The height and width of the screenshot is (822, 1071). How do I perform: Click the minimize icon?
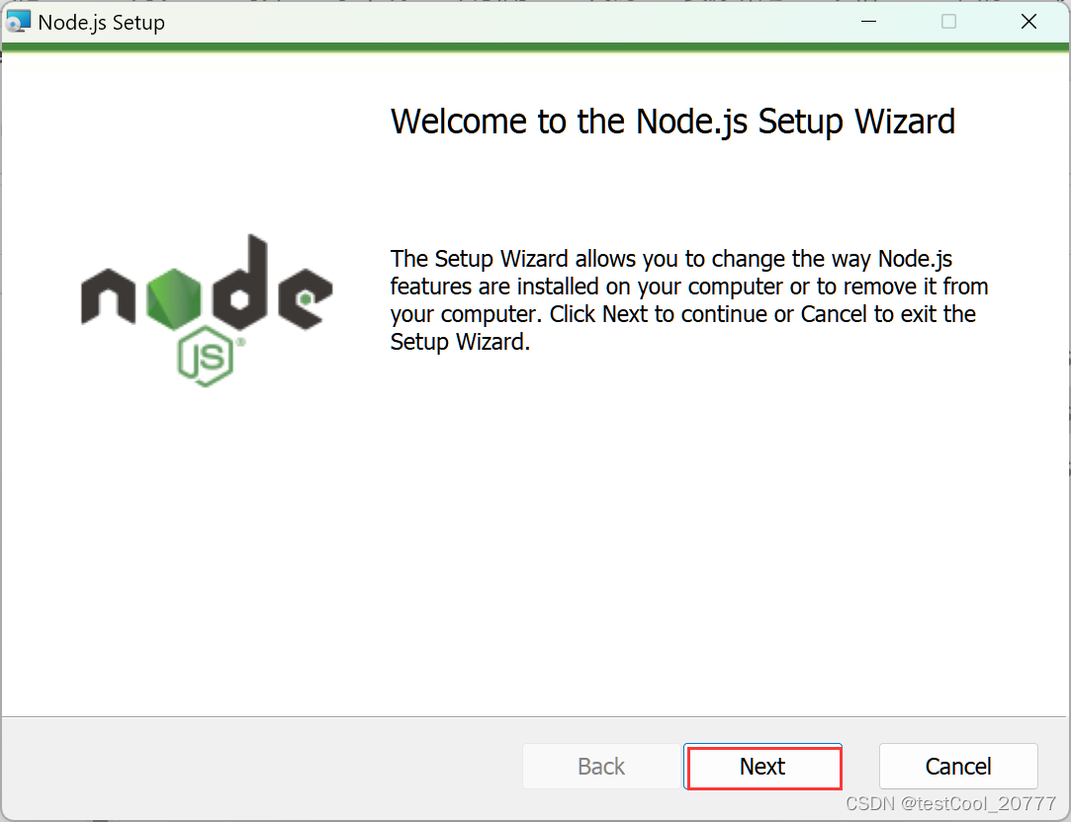(868, 20)
